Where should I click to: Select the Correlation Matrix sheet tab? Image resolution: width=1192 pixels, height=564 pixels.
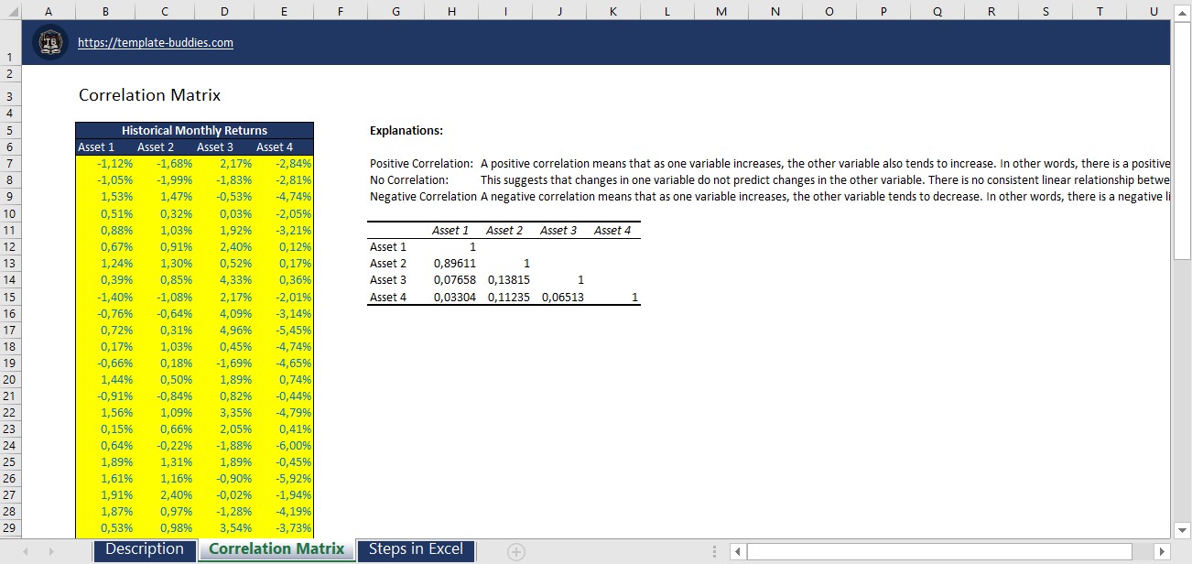pos(276,549)
